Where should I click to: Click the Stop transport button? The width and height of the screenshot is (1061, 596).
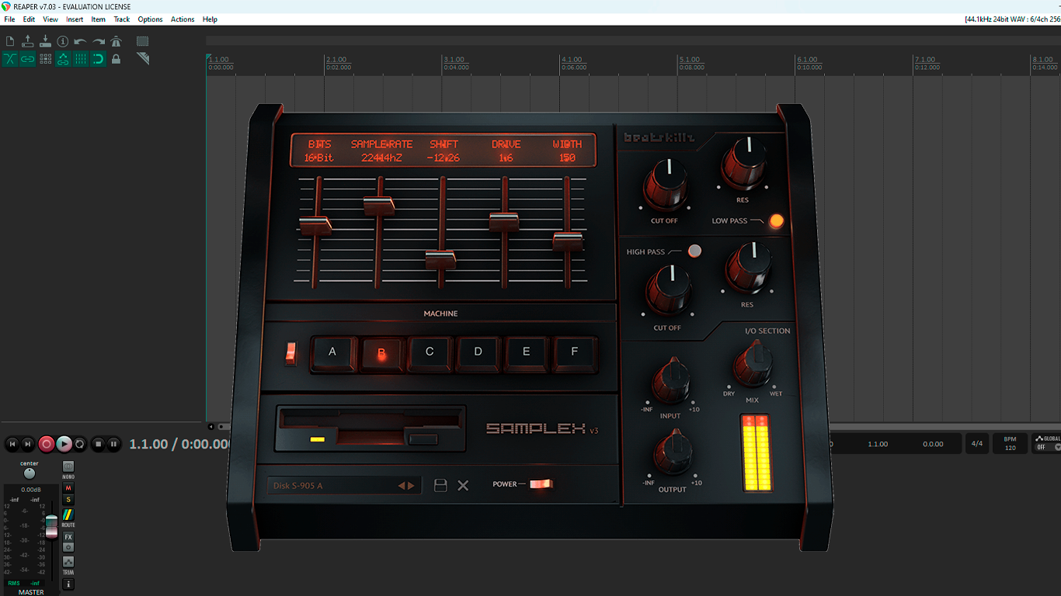[x=98, y=444]
